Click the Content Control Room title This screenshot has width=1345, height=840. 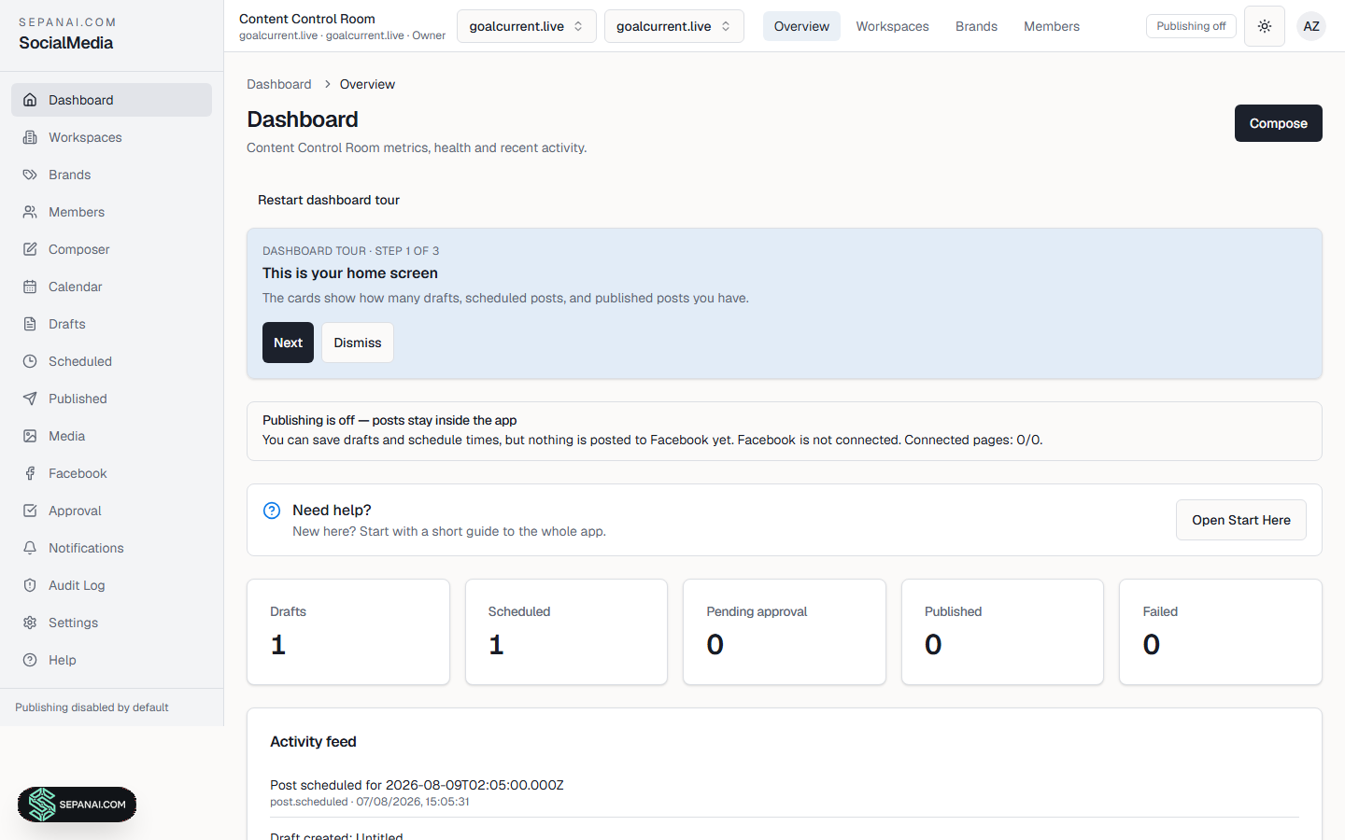click(x=307, y=19)
